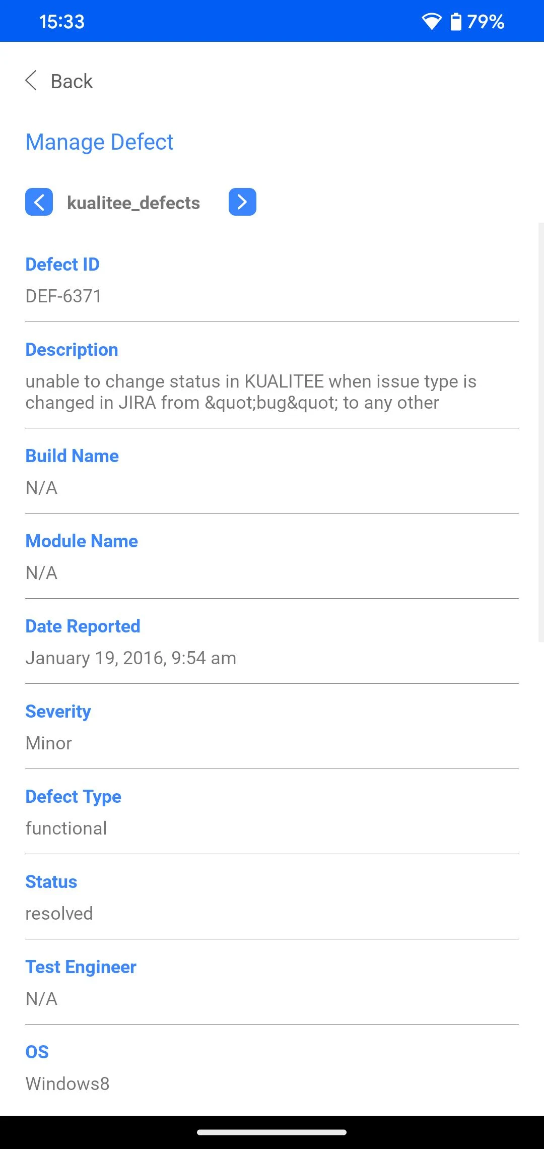Tap the Manage Defect heading
This screenshot has height=1149, width=544.
click(99, 142)
